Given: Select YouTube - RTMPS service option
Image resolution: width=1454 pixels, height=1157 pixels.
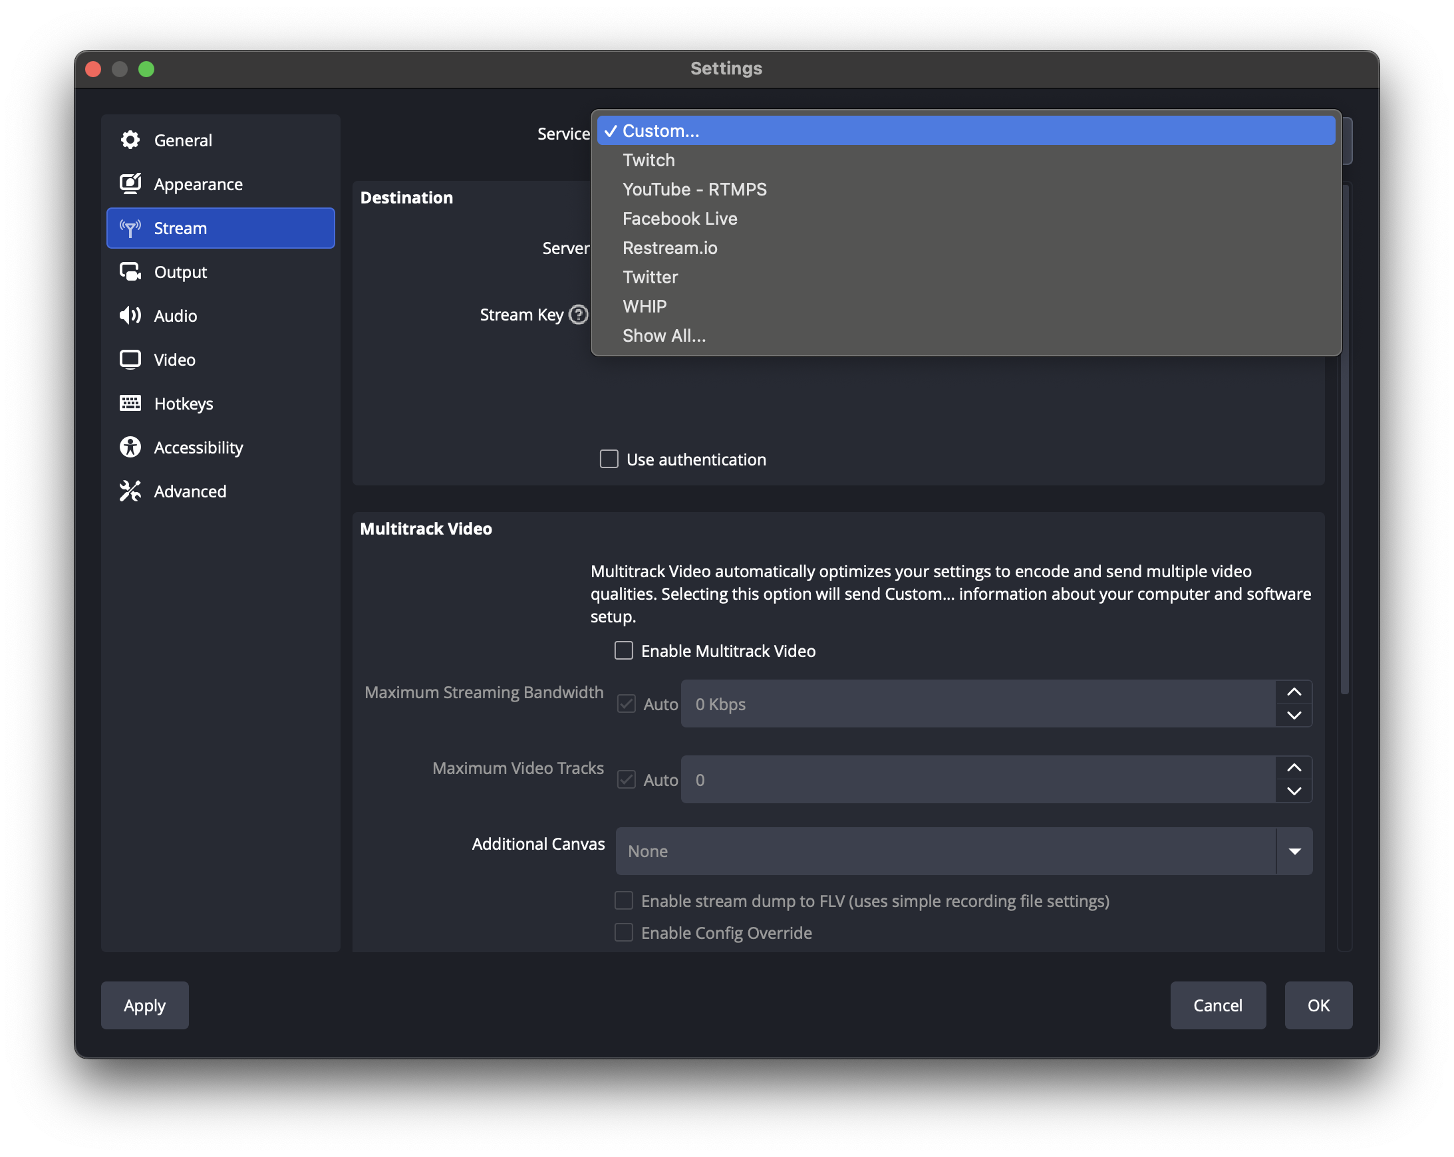Looking at the screenshot, I should 694,190.
